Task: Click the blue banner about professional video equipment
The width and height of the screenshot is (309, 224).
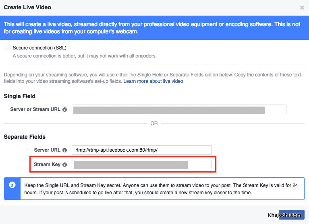Action: (154, 28)
